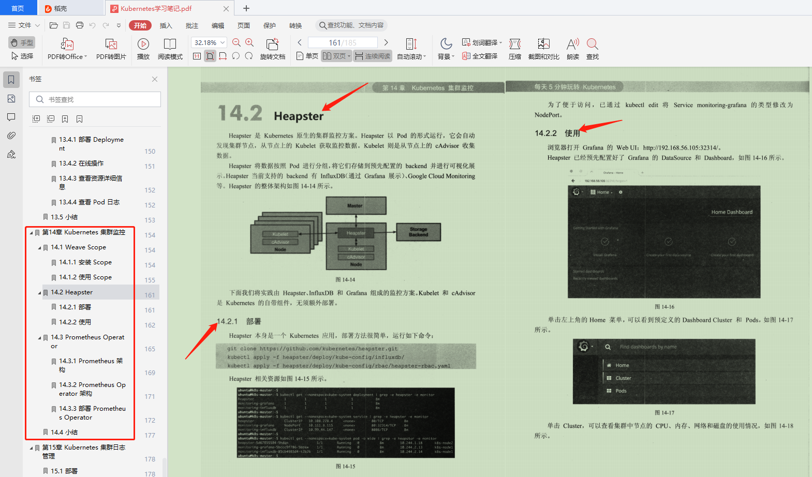812x477 pixels.
Task: Toggle fit-page view icon
Action: point(210,56)
